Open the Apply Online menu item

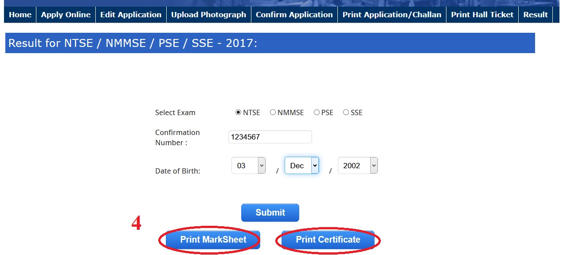coord(66,15)
